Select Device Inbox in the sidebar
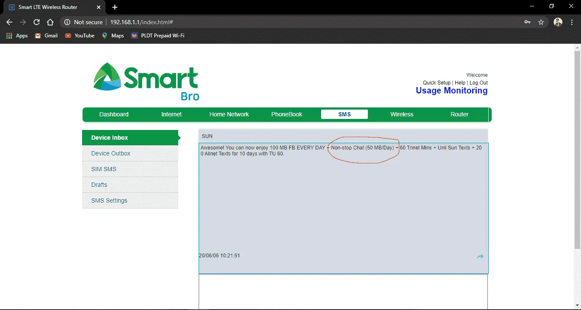 click(130, 138)
